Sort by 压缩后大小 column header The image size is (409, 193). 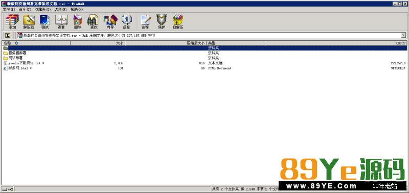166,43
